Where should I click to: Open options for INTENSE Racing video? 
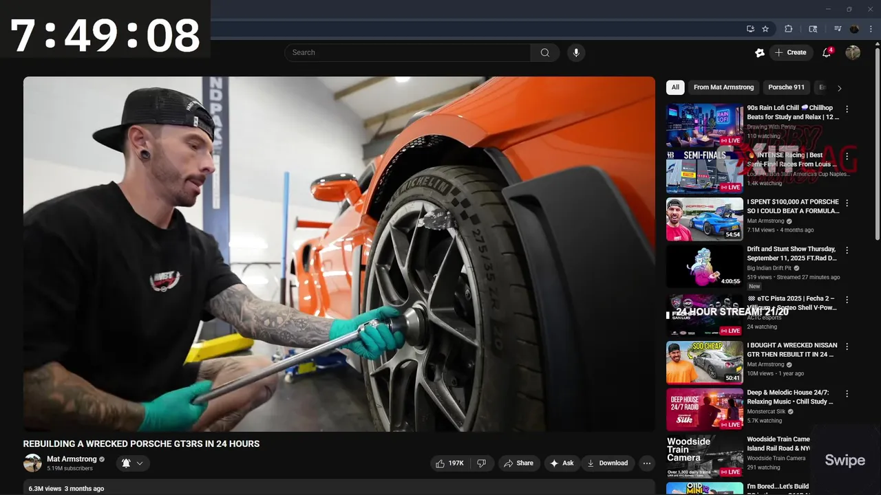[x=847, y=156]
